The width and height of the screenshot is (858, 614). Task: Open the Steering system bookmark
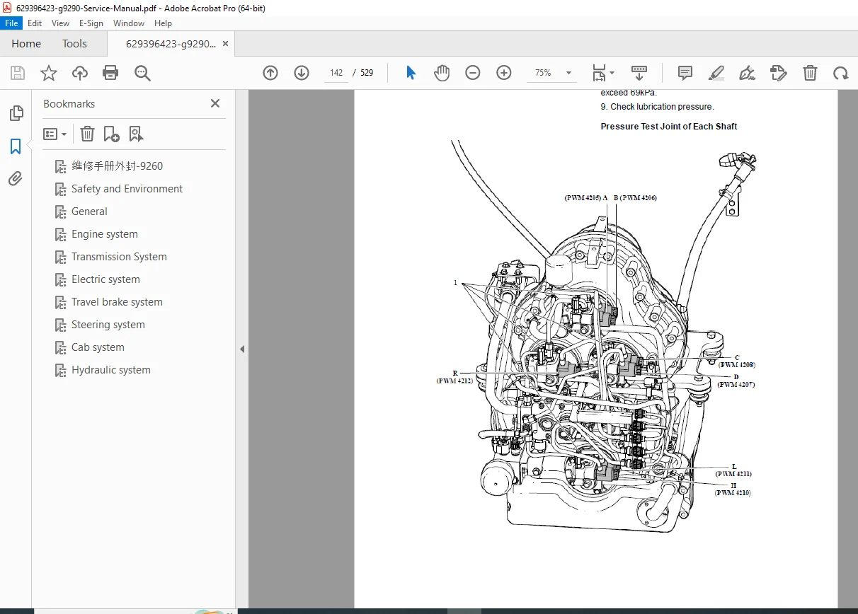108,325
